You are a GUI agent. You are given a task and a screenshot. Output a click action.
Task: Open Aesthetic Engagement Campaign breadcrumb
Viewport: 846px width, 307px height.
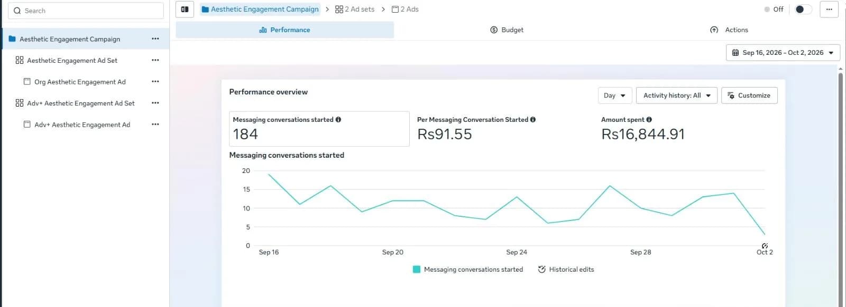260,9
